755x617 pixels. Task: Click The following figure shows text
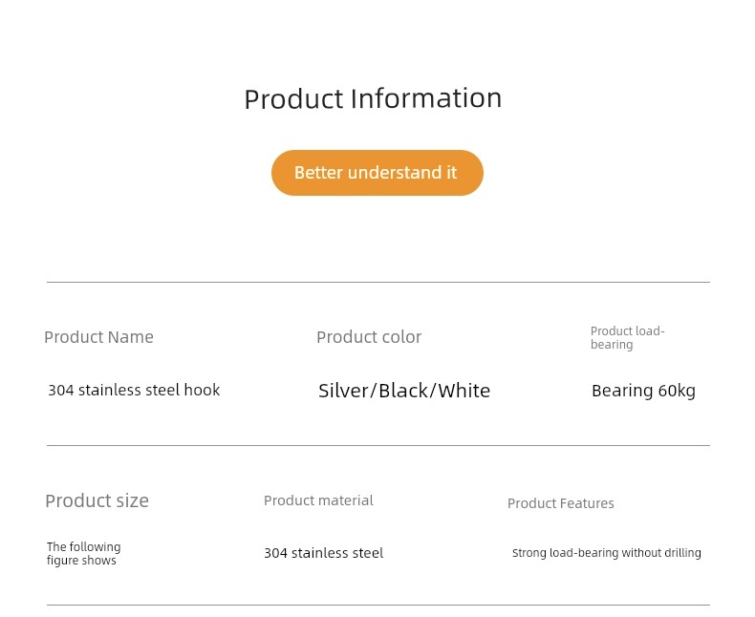pyautogui.click(x=84, y=553)
